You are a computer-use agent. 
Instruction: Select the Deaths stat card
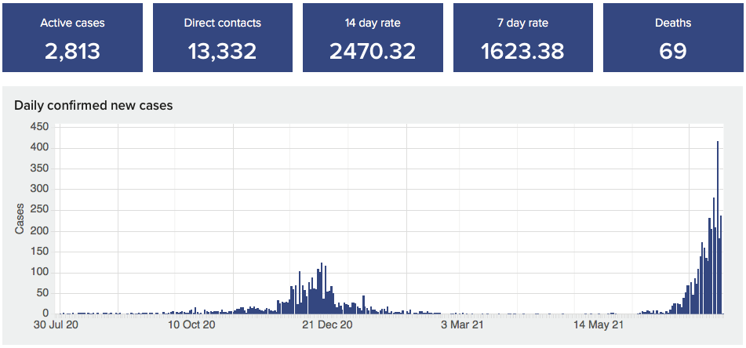tap(673, 38)
